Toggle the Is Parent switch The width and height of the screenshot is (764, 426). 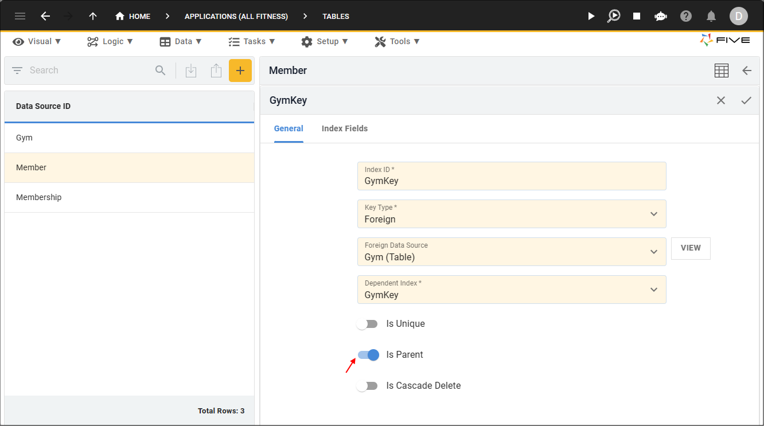pos(368,355)
